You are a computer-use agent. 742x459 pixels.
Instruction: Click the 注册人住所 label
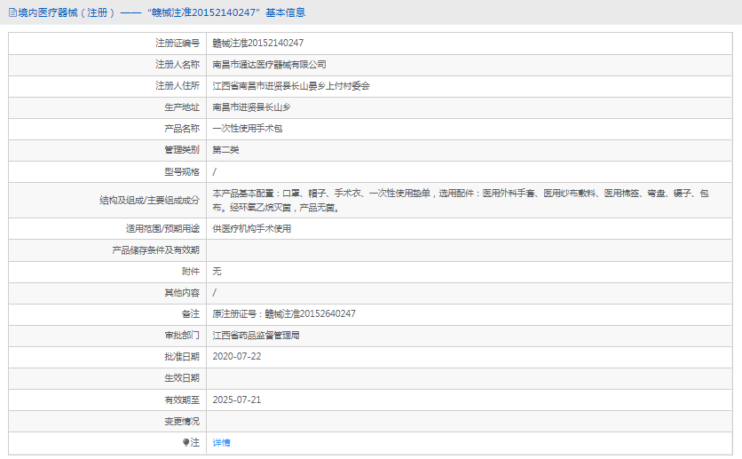coord(178,86)
